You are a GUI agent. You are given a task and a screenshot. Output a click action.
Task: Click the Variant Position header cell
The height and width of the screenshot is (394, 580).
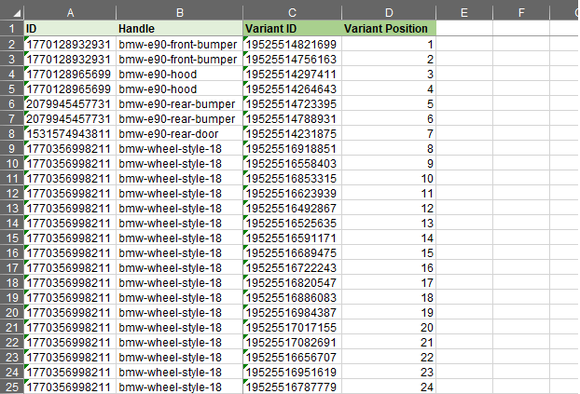point(389,29)
